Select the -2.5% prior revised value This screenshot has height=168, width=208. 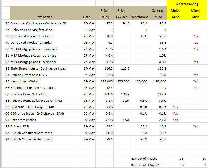tap(125, 120)
